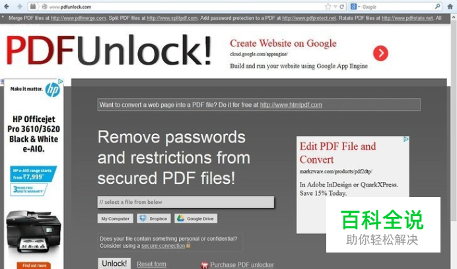The image size is (457, 269).
Task: Open the Reset form link
Action: [151, 264]
